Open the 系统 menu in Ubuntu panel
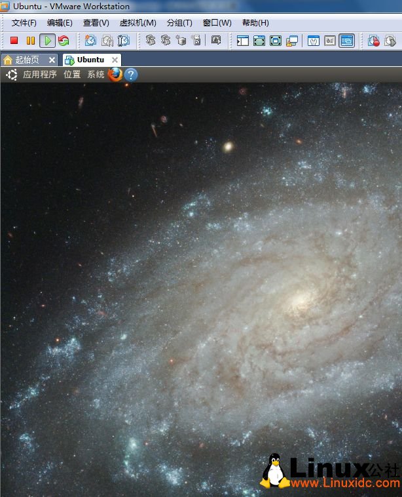Screen dimensions: 402x497 [96, 75]
